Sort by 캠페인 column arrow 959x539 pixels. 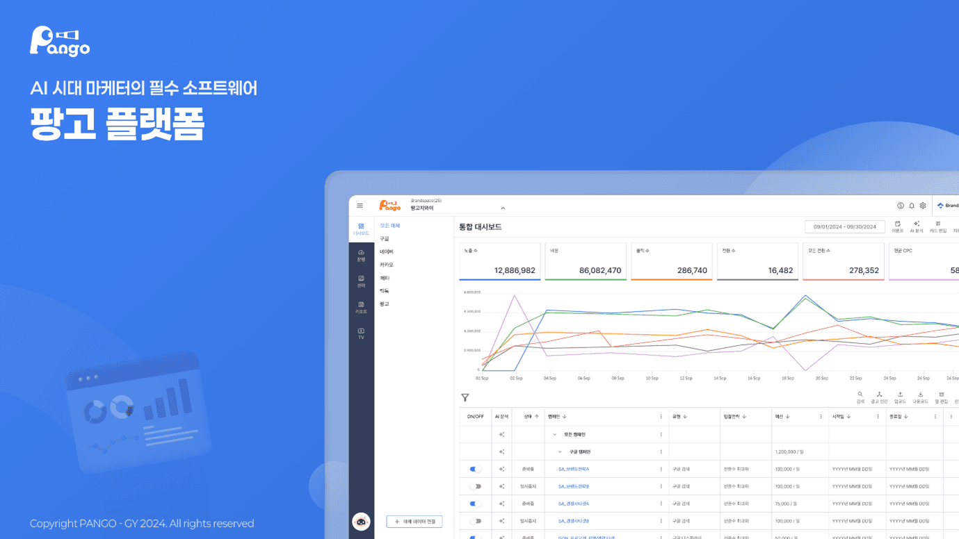565,417
